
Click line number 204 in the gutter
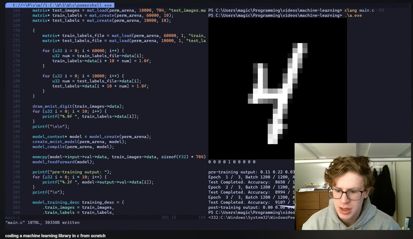point(16,202)
